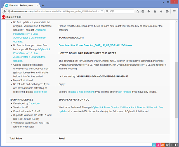Open CyberLink developer link in Technical Details
The width and height of the screenshot is (179, 147).
[34, 104]
